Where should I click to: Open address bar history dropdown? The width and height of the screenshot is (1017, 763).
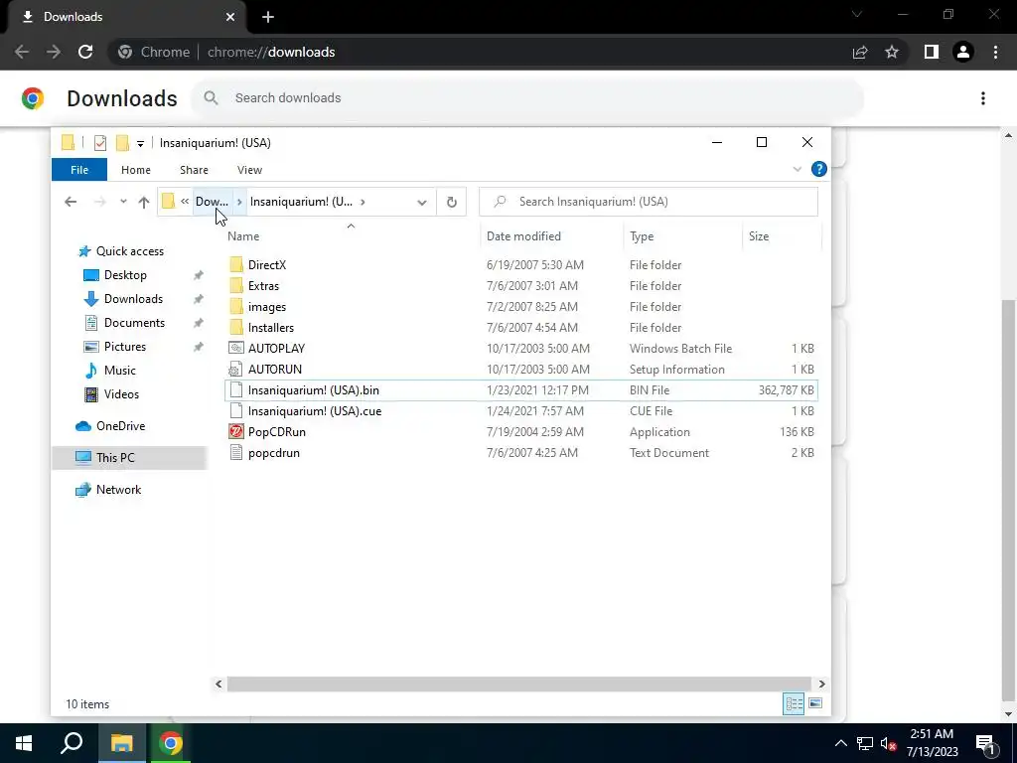421,202
